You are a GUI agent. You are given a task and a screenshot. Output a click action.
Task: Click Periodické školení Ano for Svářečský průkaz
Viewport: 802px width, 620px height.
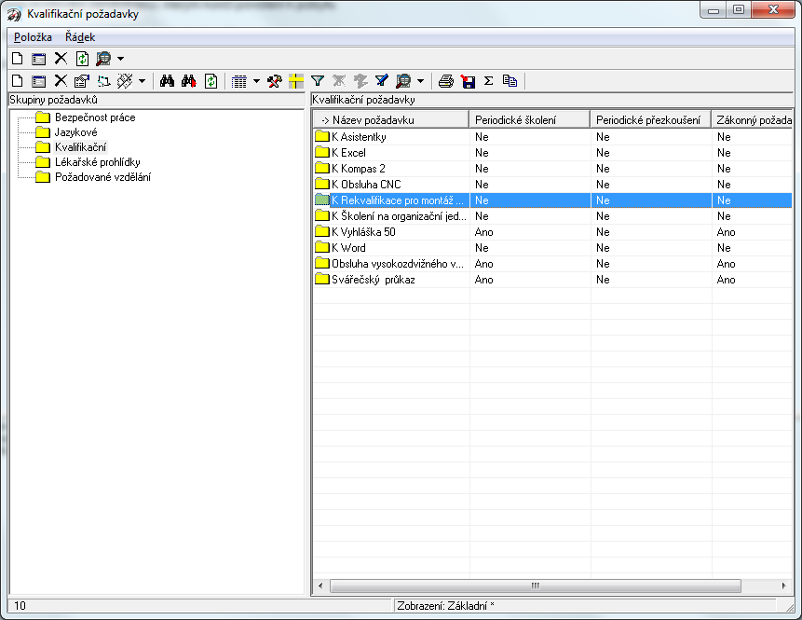coord(483,280)
